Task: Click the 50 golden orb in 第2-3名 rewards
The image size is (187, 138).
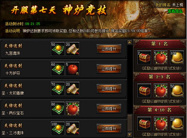Action: coord(177,90)
